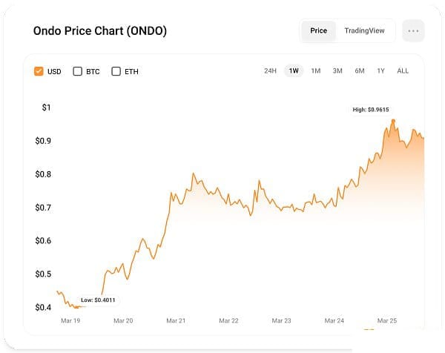Click the High $0.9615 price label
Screen dimensions: 445x353
370,110
